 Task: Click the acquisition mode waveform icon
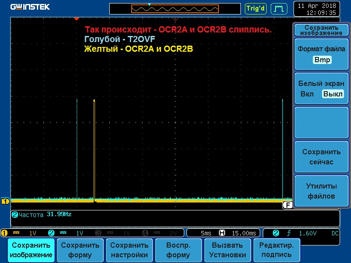(279, 8)
